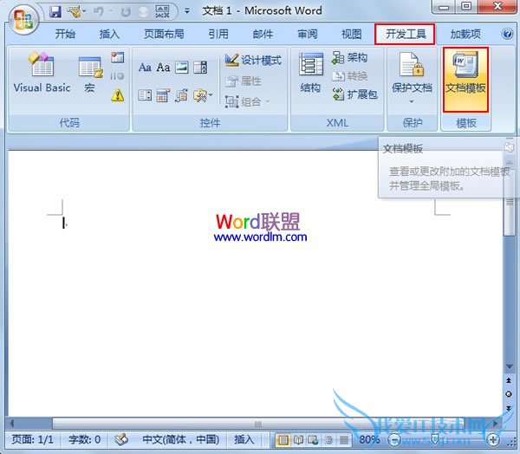Image resolution: width=520 pixels, height=454 pixels.
Task: Open the 页面布局 tab
Action: tap(164, 34)
